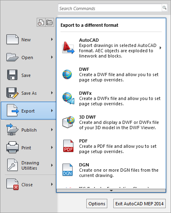The image size is (171, 213).
Task: Select the PDF export icon
Action: click(68, 146)
